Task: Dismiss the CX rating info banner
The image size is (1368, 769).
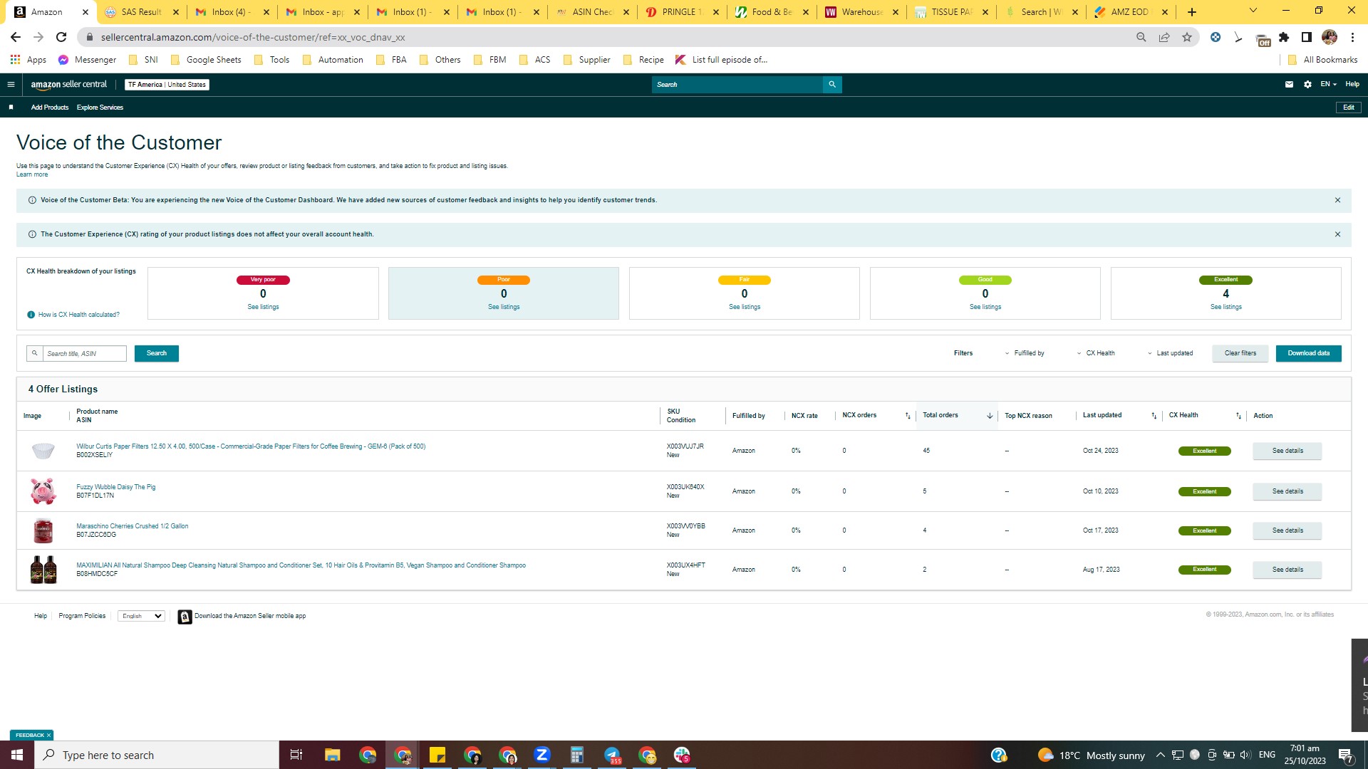Action: tap(1337, 234)
